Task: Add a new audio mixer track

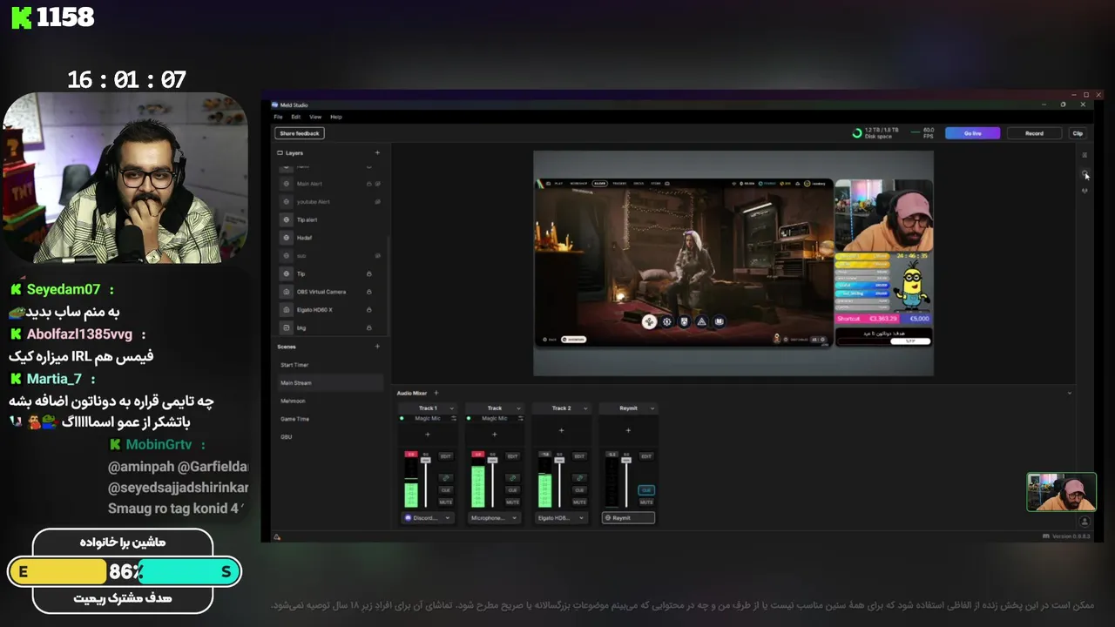Action: (x=436, y=393)
